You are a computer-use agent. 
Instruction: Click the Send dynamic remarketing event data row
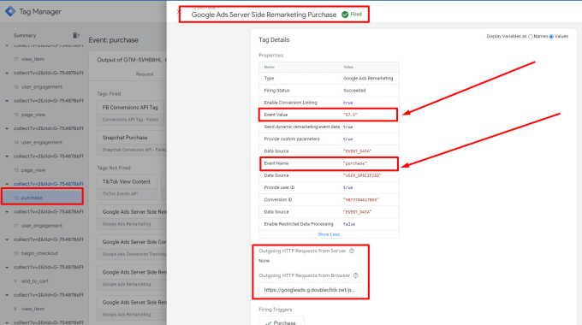point(329,127)
